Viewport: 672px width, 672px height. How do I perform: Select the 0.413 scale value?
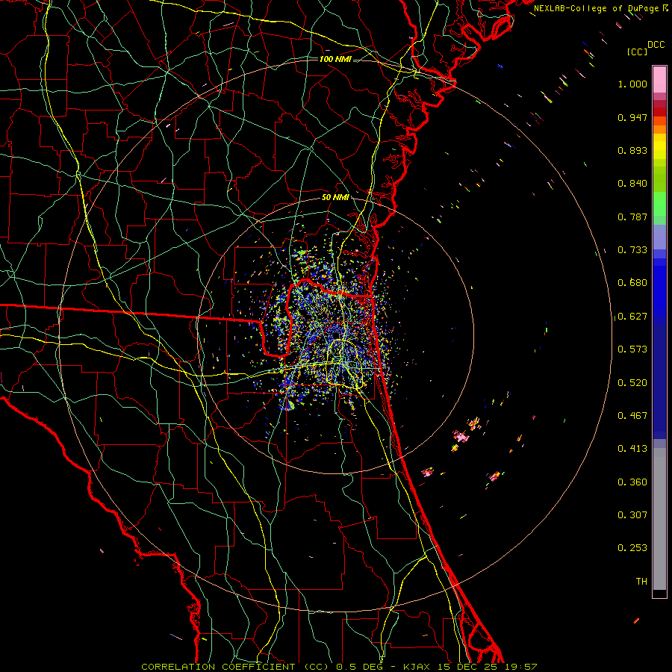(632, 449)
